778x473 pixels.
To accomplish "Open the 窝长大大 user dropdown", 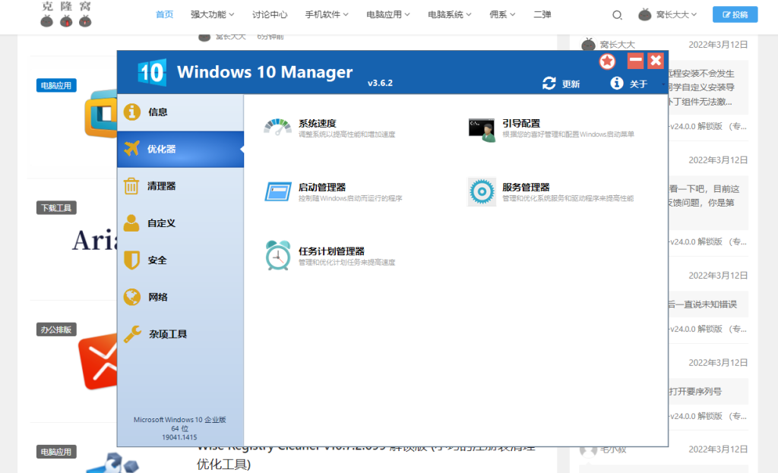I will click(x=676, y=14).
